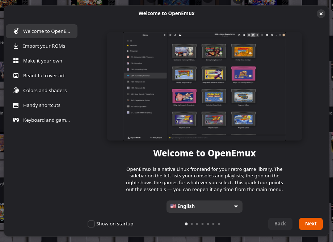The image size is (333, 242).
Task: Click the palette icon beside Colors and shaders
Action: [16, 91]
